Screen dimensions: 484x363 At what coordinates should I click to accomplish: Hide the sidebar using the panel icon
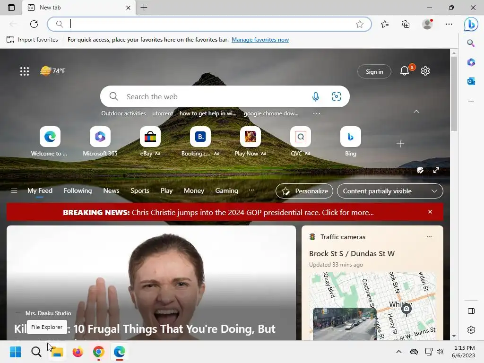tap(471, 311)
